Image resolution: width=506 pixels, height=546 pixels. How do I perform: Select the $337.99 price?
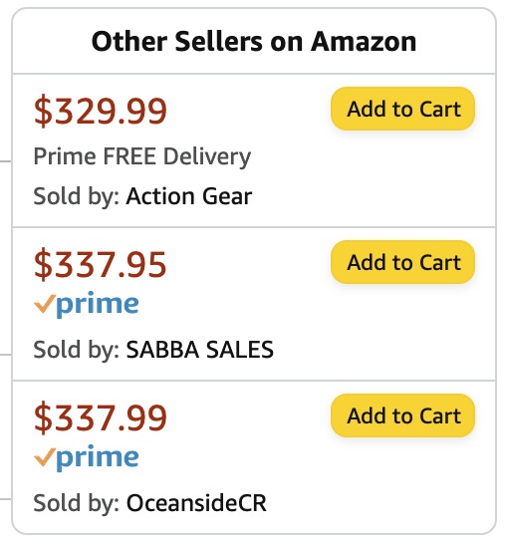tap(101, 417)
